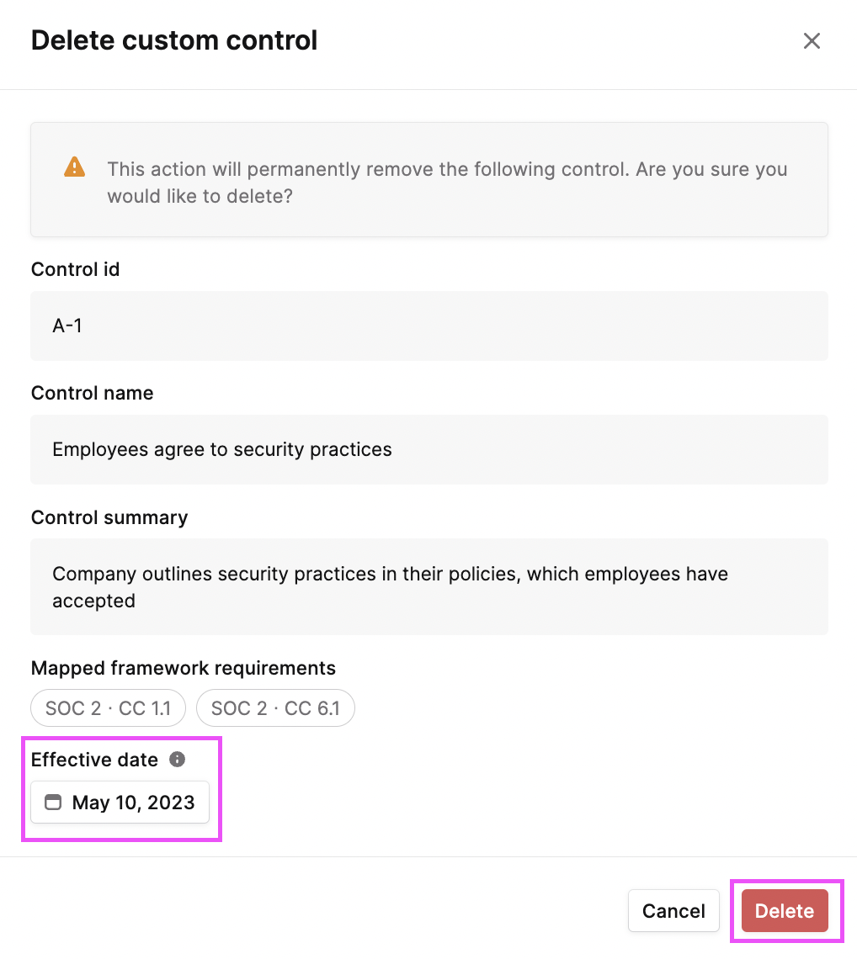Select the SOC 2 · CC 6.1 chip
Screen dimensions: 857x959
(275, 708)
